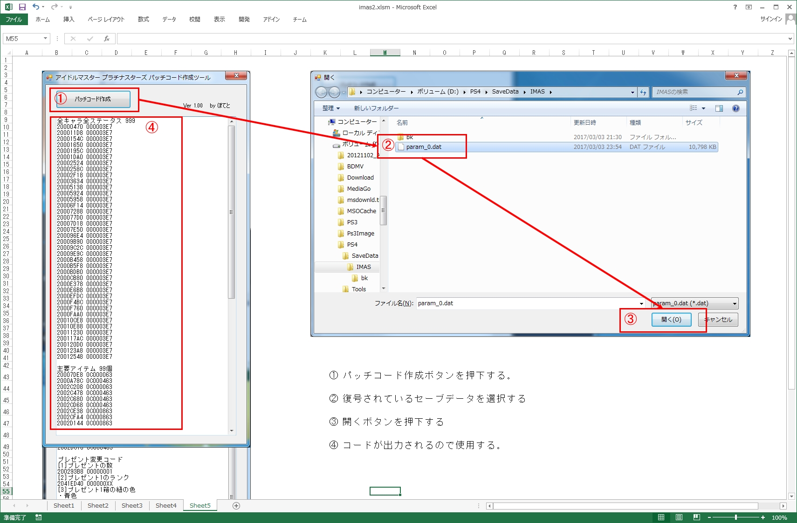The width and height of the screenshot is (797, 523).
Task: Open the Customize Quick Access Toolbar dropdown
Action: click(70, 7)
